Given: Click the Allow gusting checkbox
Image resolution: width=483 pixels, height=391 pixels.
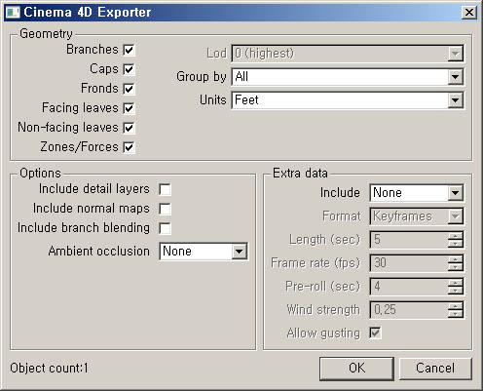Looking at the screenshot, I should [375, 332].
